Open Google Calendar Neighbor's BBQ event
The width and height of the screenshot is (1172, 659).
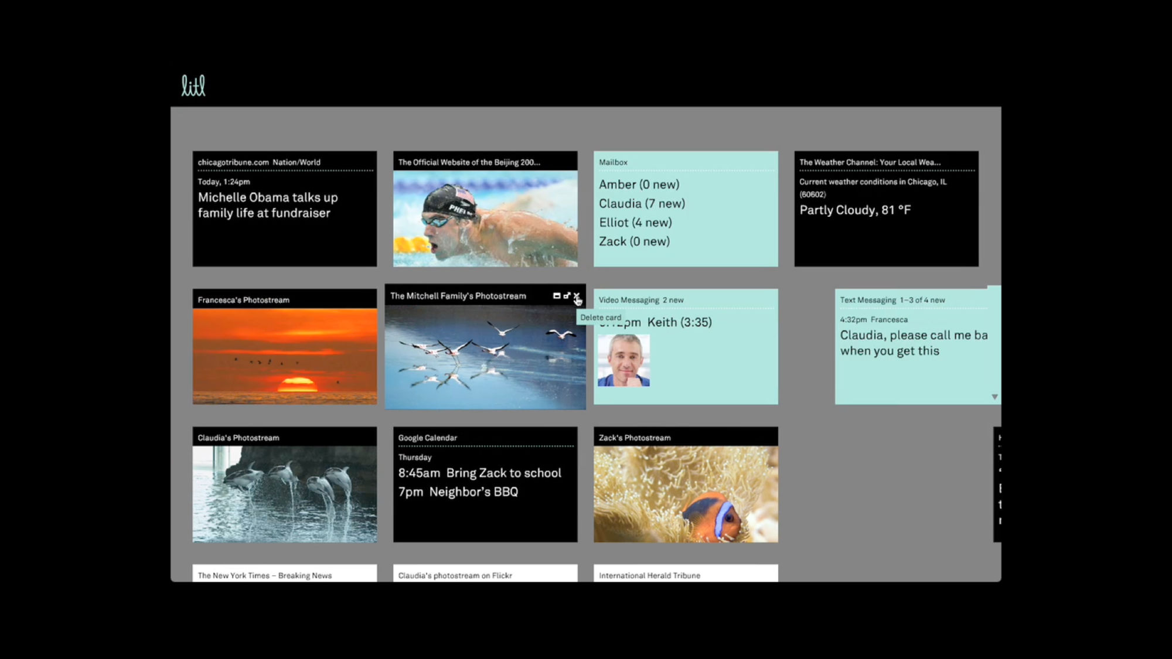458,492
